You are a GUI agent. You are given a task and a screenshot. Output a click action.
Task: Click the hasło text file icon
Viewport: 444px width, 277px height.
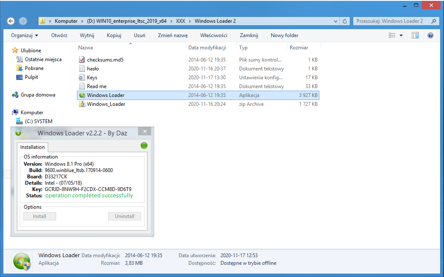pyautogui.click(x=82, y=68)
